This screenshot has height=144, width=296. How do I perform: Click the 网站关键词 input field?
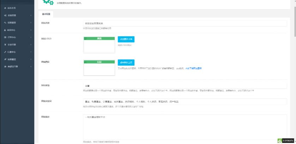click(185, 102)
